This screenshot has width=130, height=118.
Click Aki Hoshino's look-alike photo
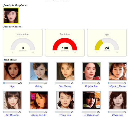13,100
